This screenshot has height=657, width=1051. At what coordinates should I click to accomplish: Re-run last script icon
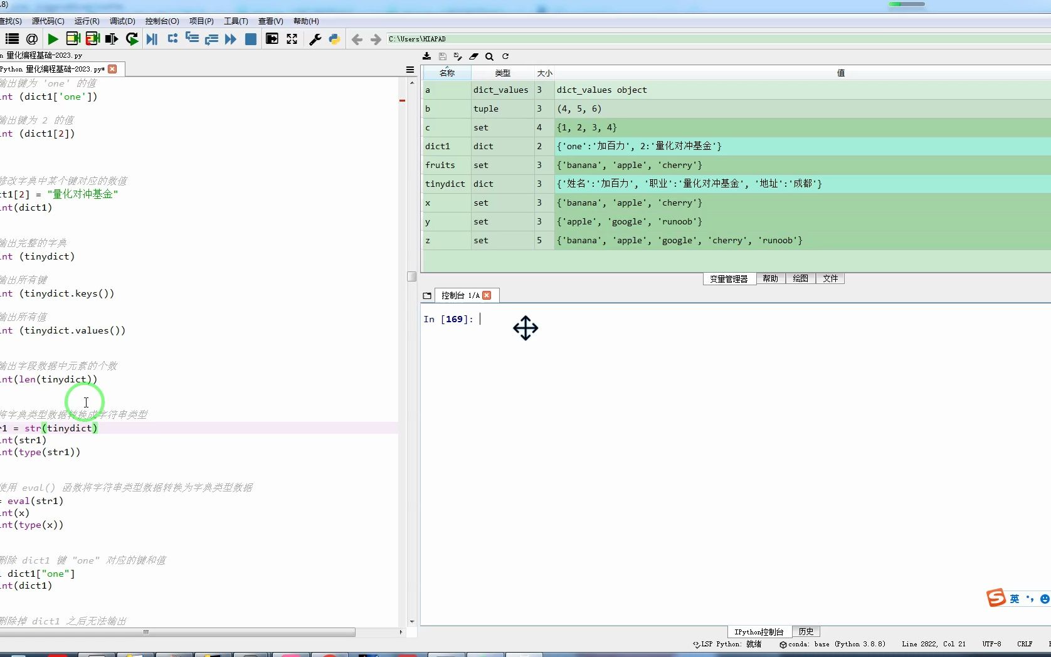[132, 39]
